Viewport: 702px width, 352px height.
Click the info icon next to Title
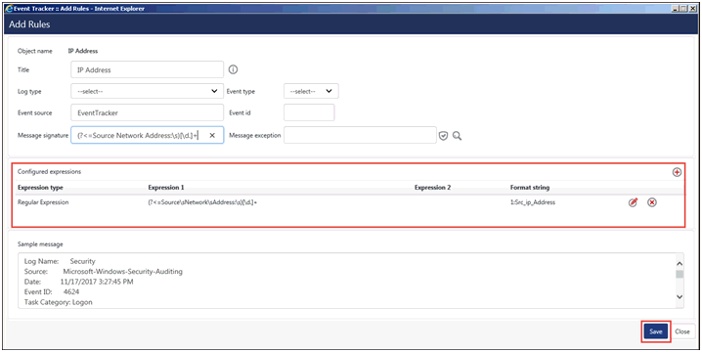(x=234, y=69)
